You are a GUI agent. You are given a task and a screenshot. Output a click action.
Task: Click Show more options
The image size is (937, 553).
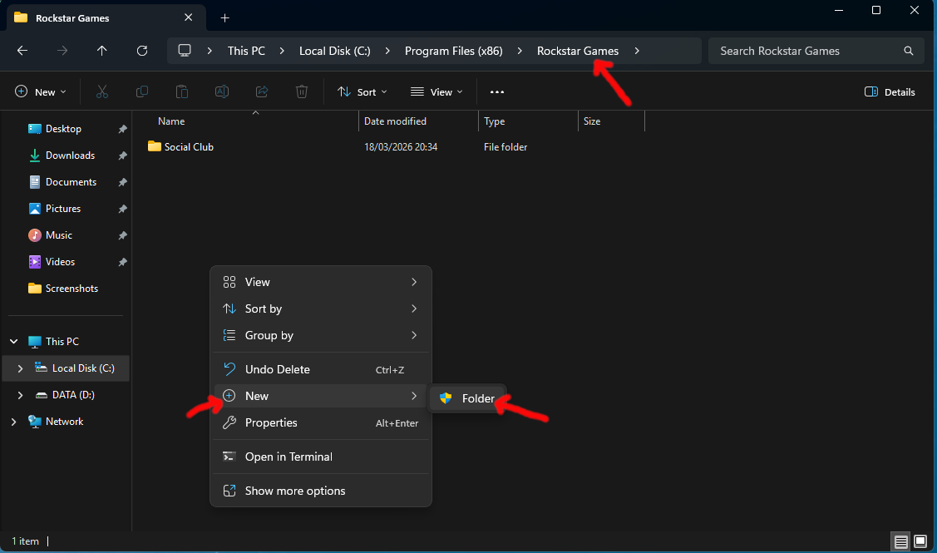coord(321,491)
